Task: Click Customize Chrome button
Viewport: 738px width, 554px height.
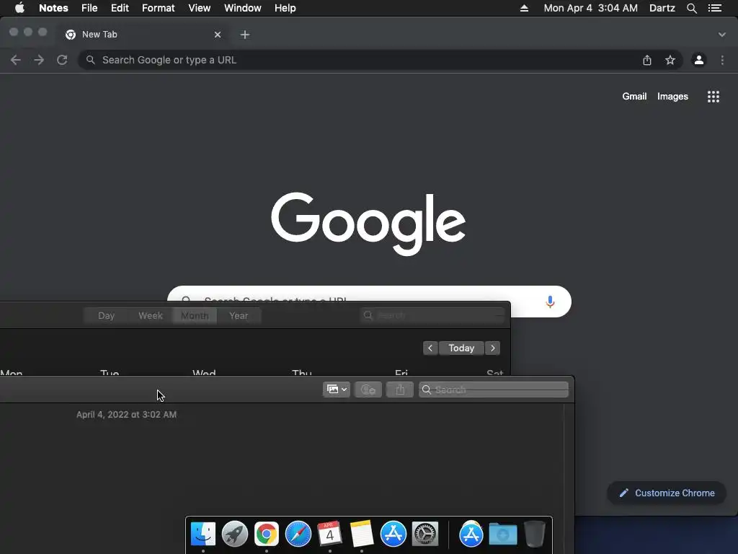Action: click(667, 493)
